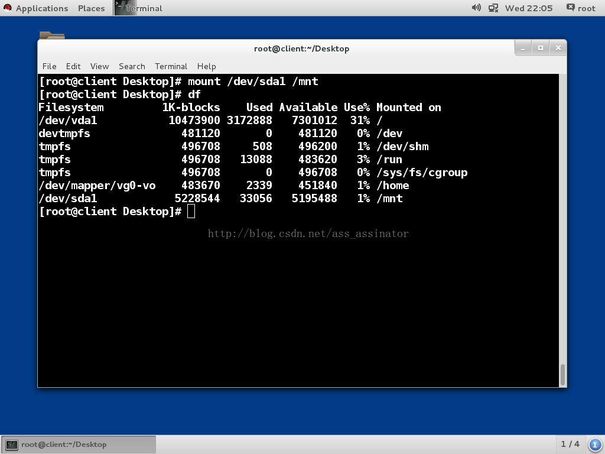Click the '5228544' blocks value
Viewport: 605px width, 454px height.
(x=197, y=199)
